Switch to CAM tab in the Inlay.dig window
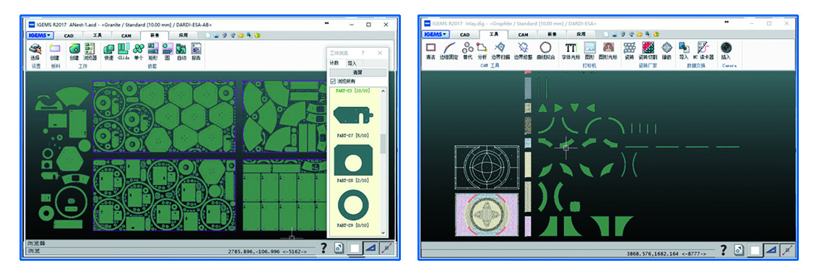The height and width of the screenshot is (276, 814). 523,34
